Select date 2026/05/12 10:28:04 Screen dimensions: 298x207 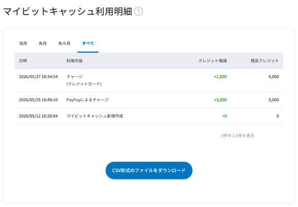click(x=39, y=116)
